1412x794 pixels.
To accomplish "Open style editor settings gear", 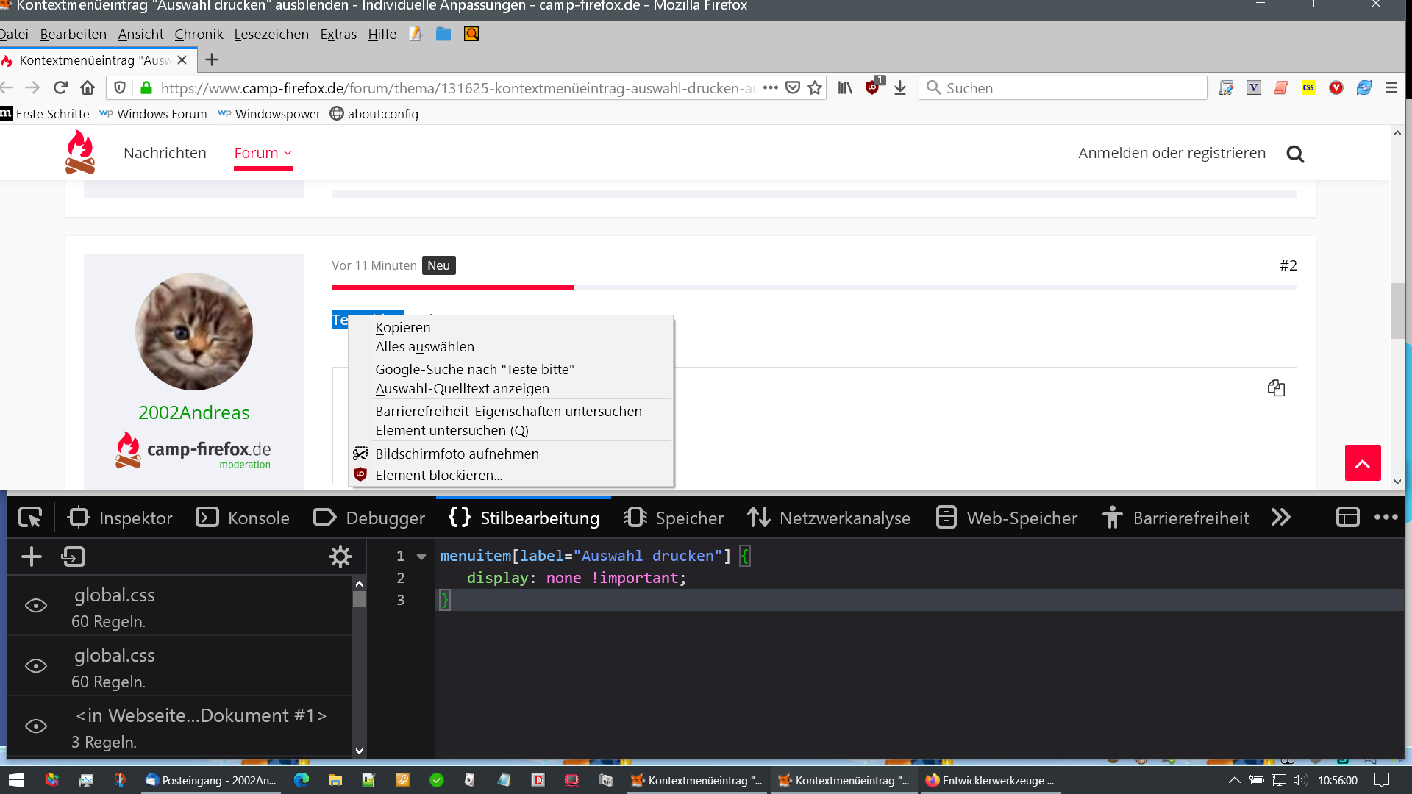I will click(x=340, y=557).
